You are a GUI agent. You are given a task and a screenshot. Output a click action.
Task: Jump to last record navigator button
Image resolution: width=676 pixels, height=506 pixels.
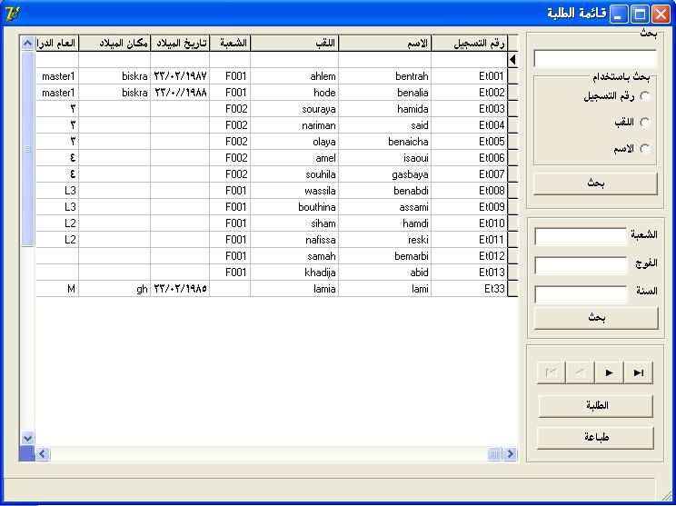[638, 372]
